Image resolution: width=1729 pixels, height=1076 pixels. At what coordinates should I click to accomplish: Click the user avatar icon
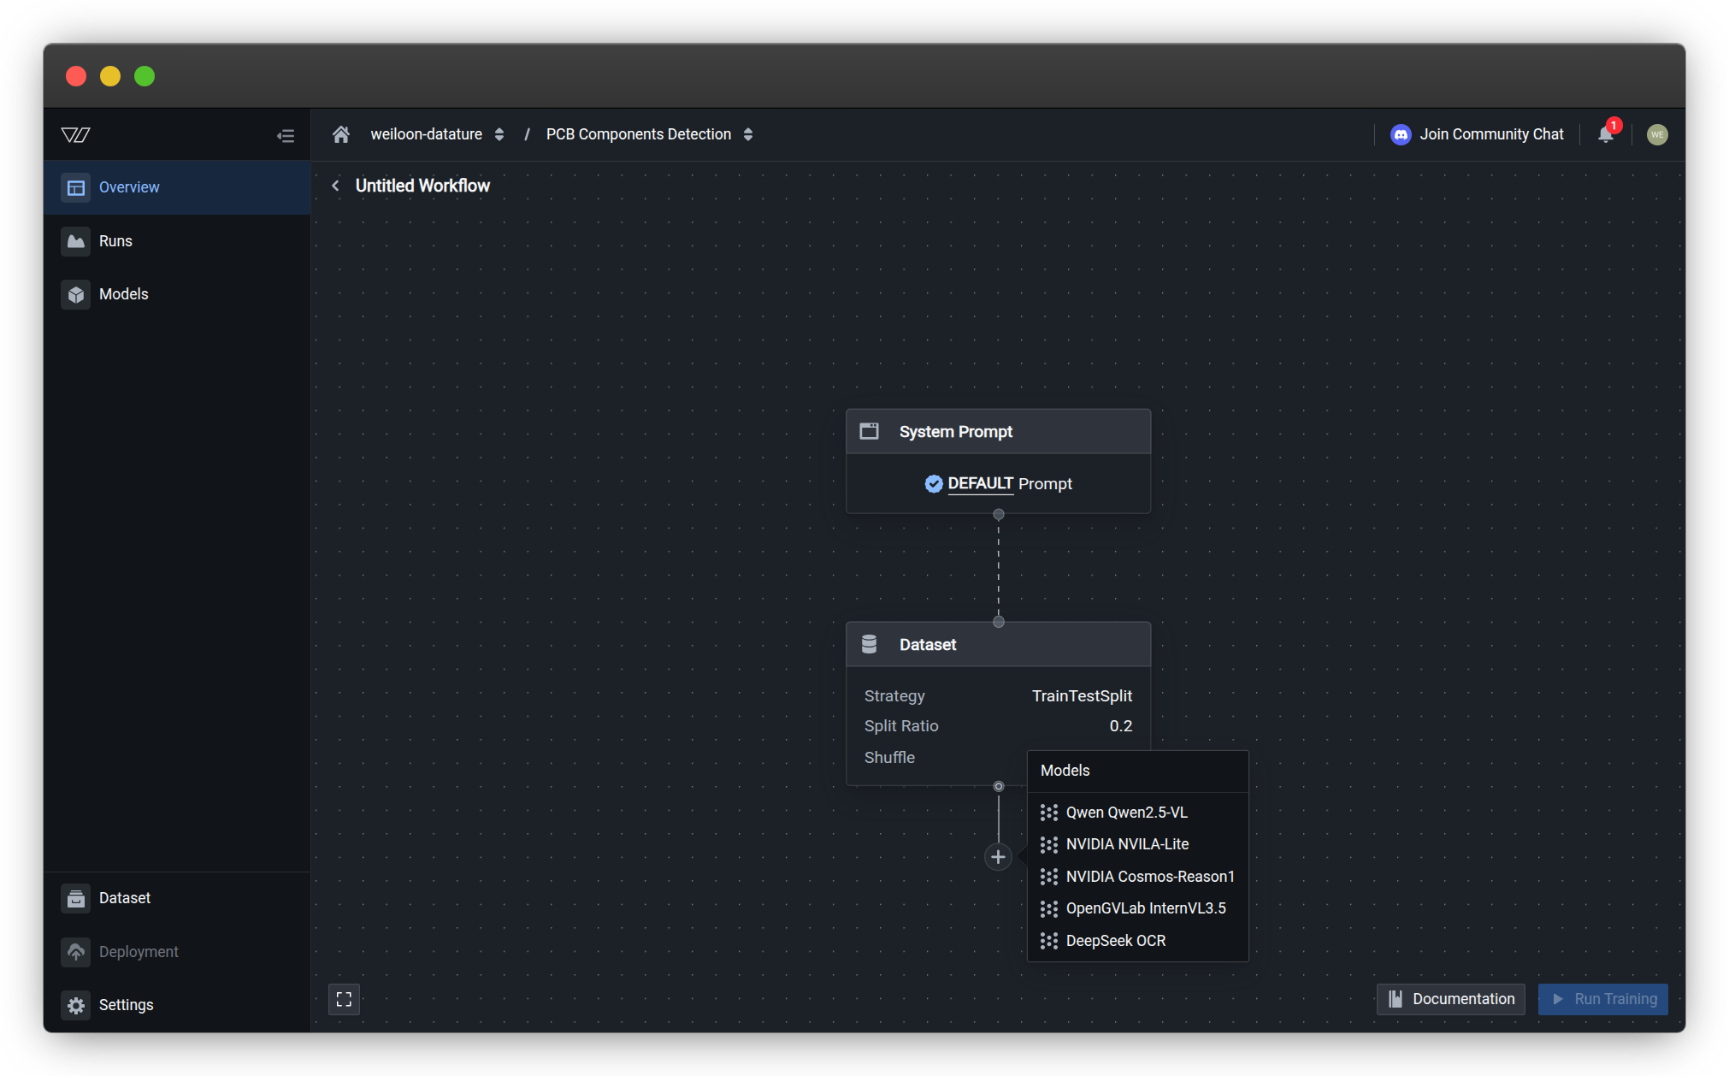(x=1656, y=134)
